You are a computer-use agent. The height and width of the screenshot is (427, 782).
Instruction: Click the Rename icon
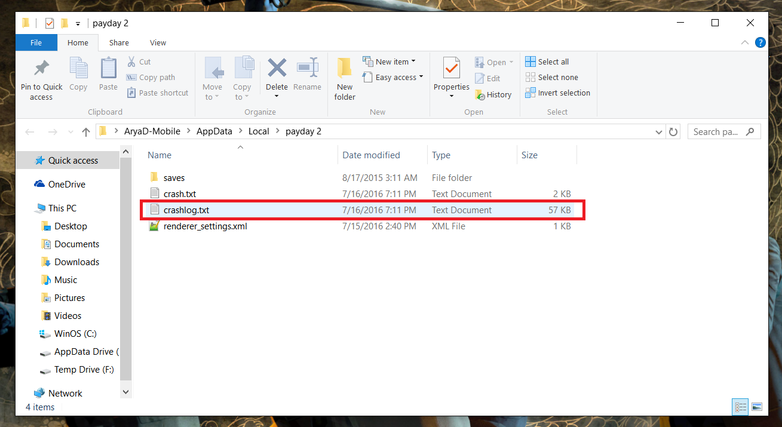point(307,67)
